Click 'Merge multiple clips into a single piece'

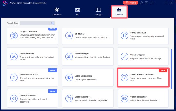click(92, 57)
